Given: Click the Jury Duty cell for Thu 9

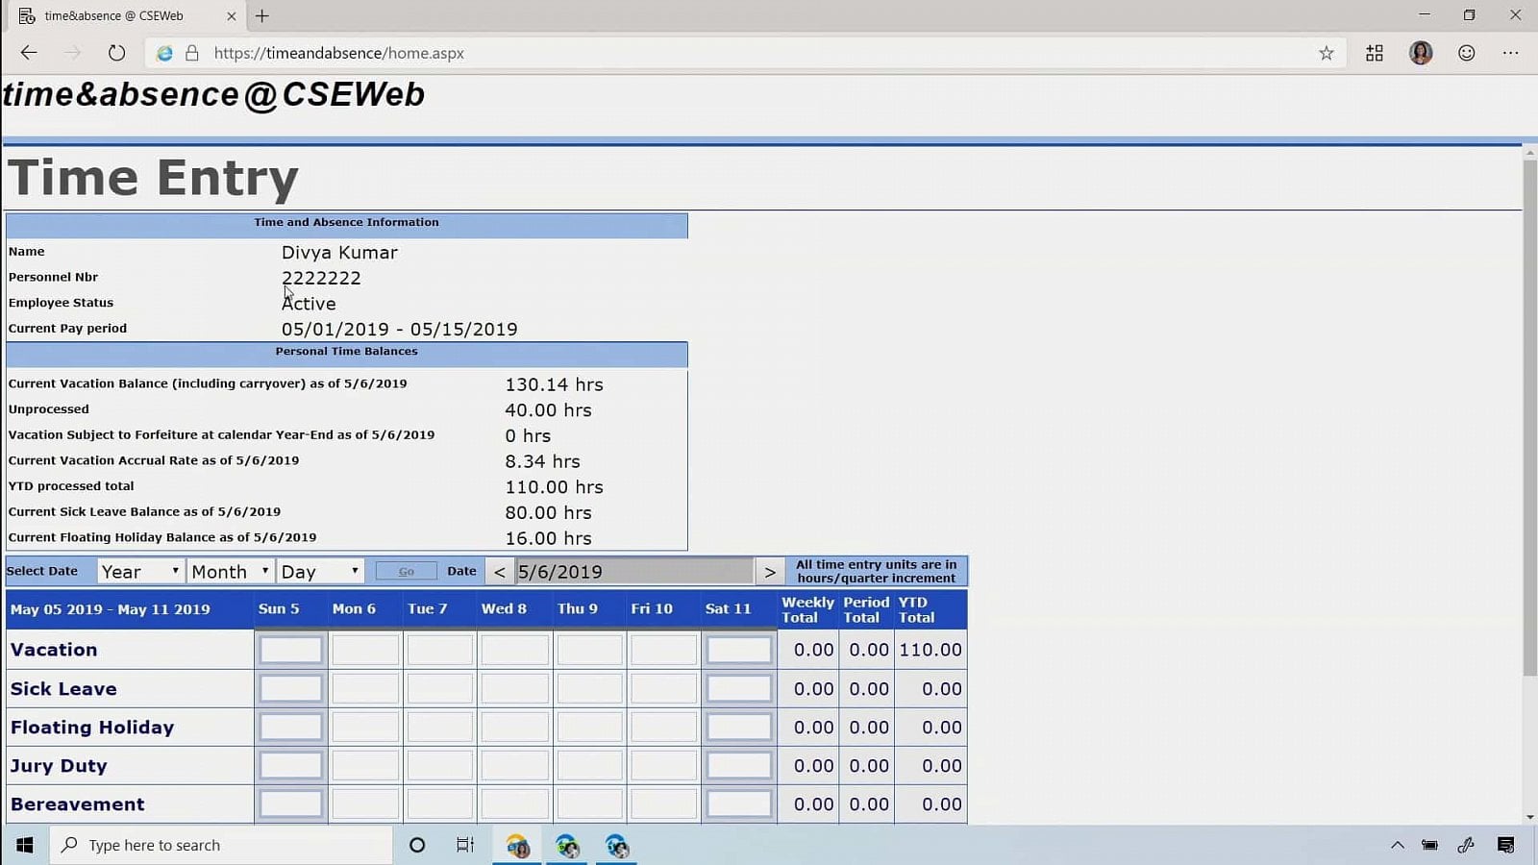Looking at the screenshot, I should [590, 765].
